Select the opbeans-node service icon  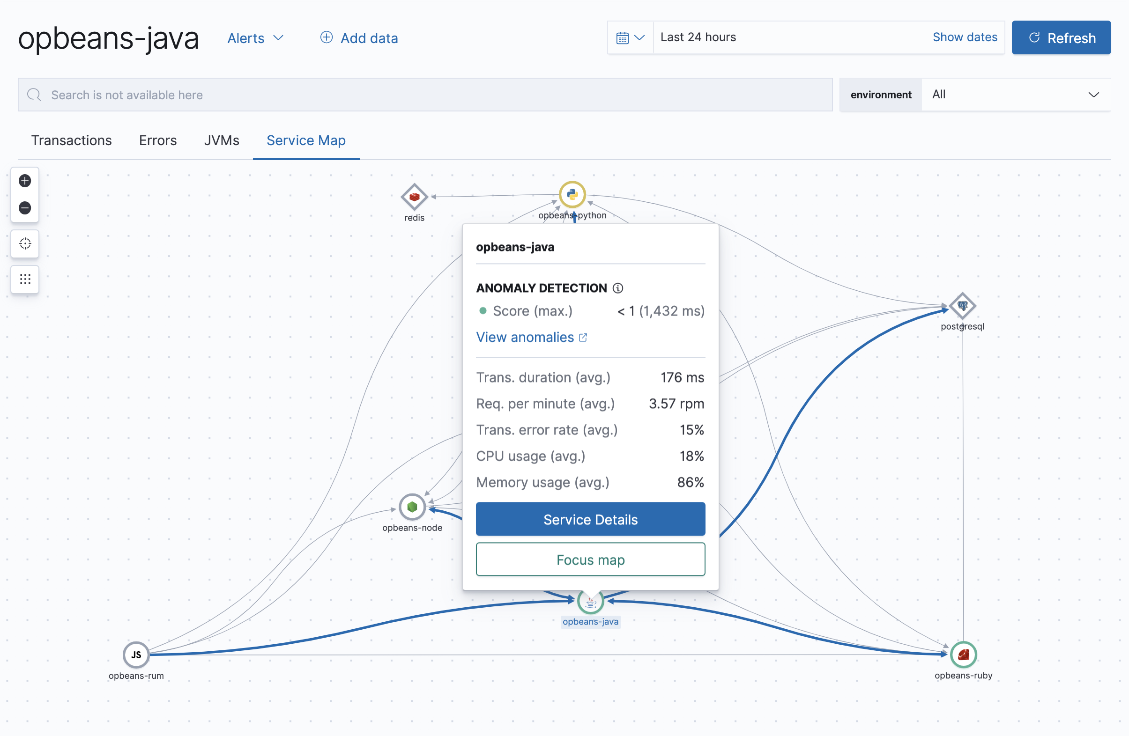(x=412, y=507)
